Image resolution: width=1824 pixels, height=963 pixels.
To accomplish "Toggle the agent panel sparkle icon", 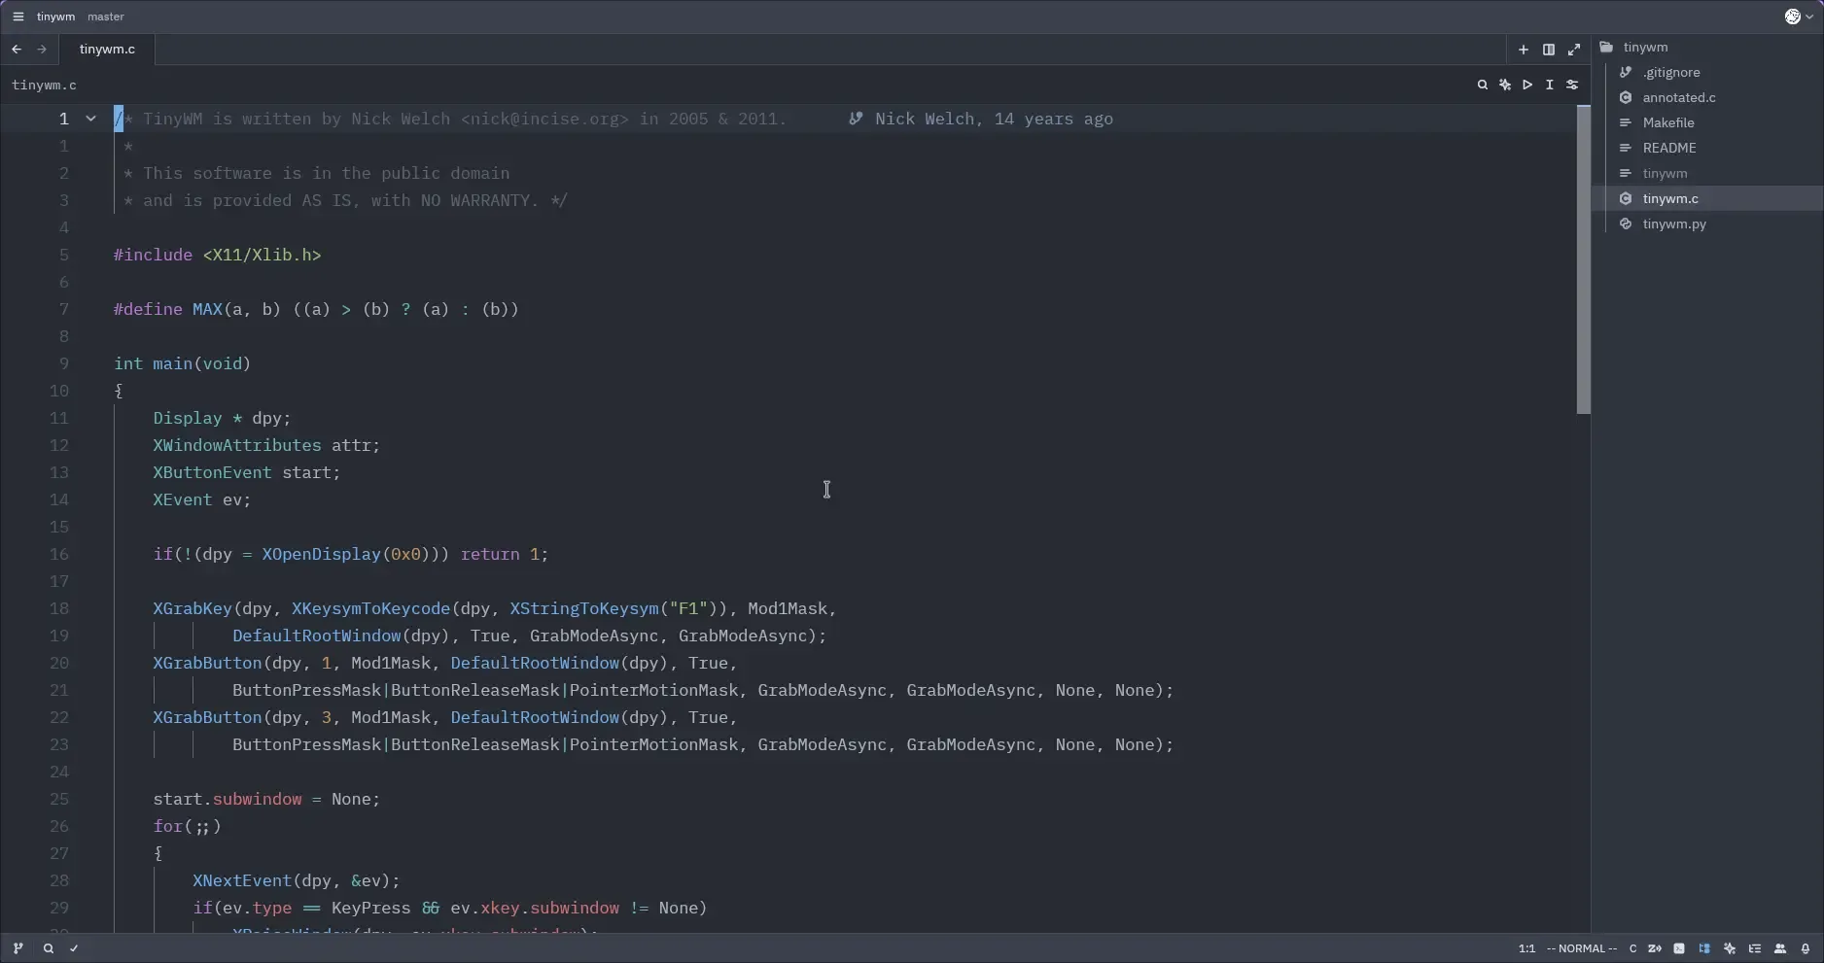I will coord(1730,948).
